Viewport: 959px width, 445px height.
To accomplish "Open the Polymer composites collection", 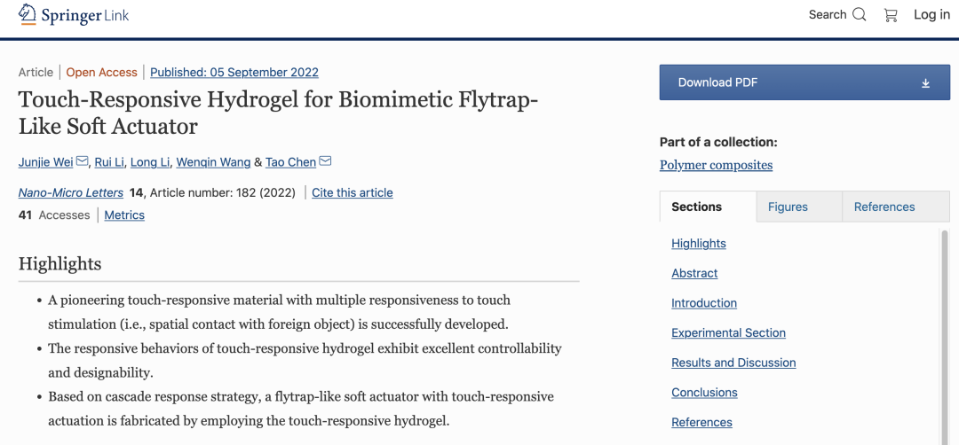I will pos(716,165).
